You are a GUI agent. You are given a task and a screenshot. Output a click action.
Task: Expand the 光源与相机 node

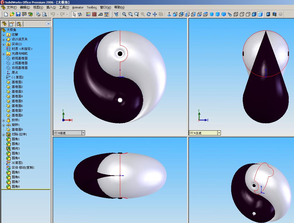pyautogui.click(x=3, y=54)
